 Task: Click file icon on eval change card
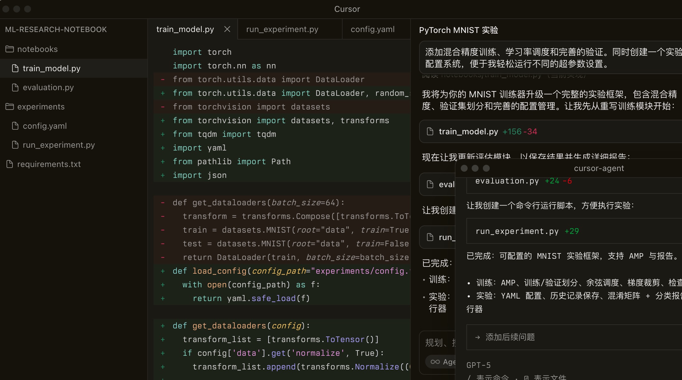click(x=430, y=184)
